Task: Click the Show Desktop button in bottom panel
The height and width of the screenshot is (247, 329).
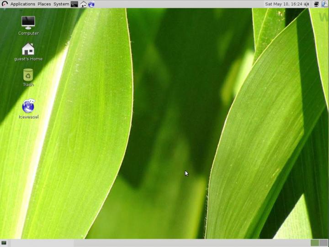Action: pyautogui.click(x=4, y=243)
